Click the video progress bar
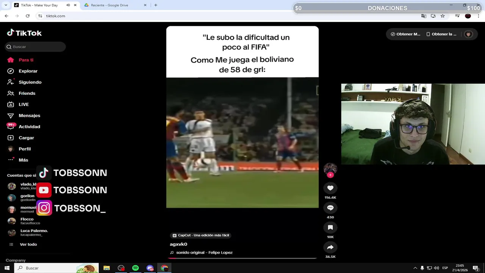The width and height of the screenshot is (485, 273). pos(242,258)
